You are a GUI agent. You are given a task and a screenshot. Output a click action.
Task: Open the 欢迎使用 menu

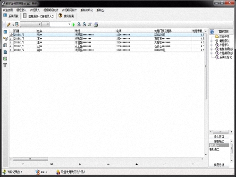8,10
